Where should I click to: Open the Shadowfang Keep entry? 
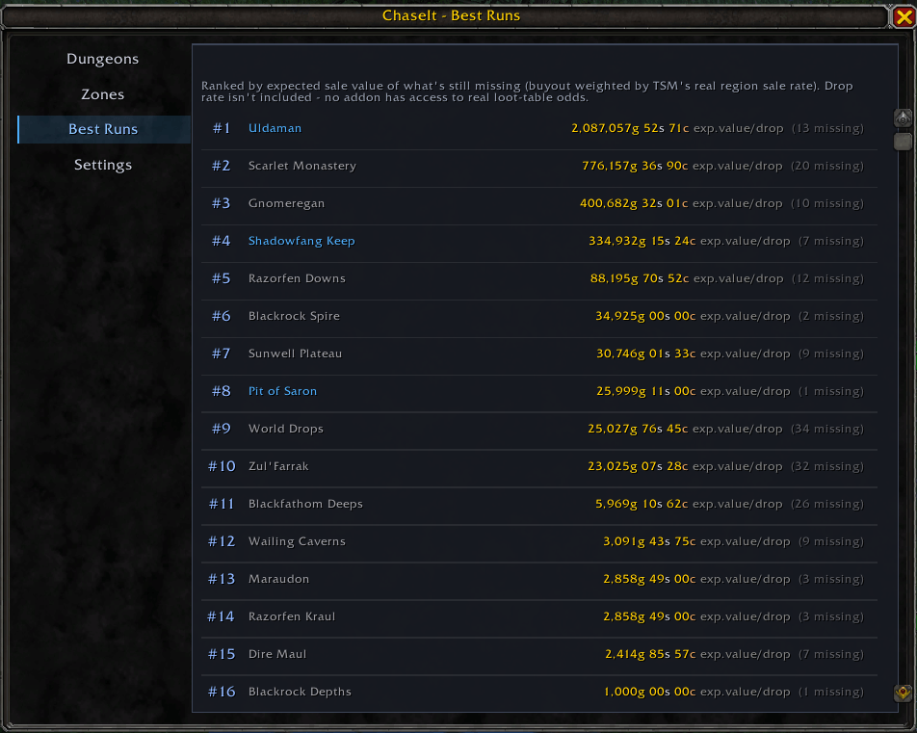pyautogui.click(x=301, y=241)
